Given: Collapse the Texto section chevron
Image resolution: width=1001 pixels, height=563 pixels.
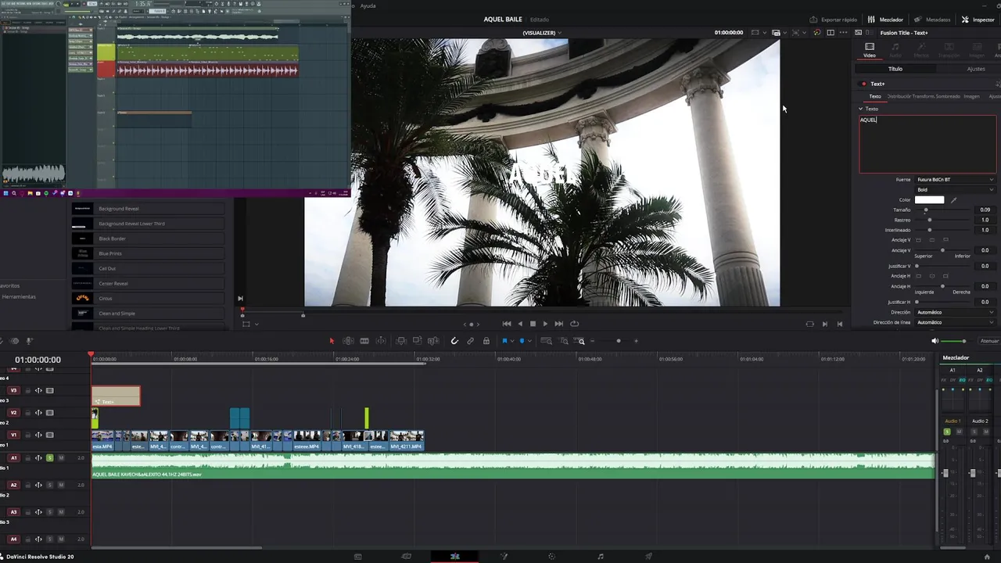Looking at the screenshot, I should coord(861,109).
